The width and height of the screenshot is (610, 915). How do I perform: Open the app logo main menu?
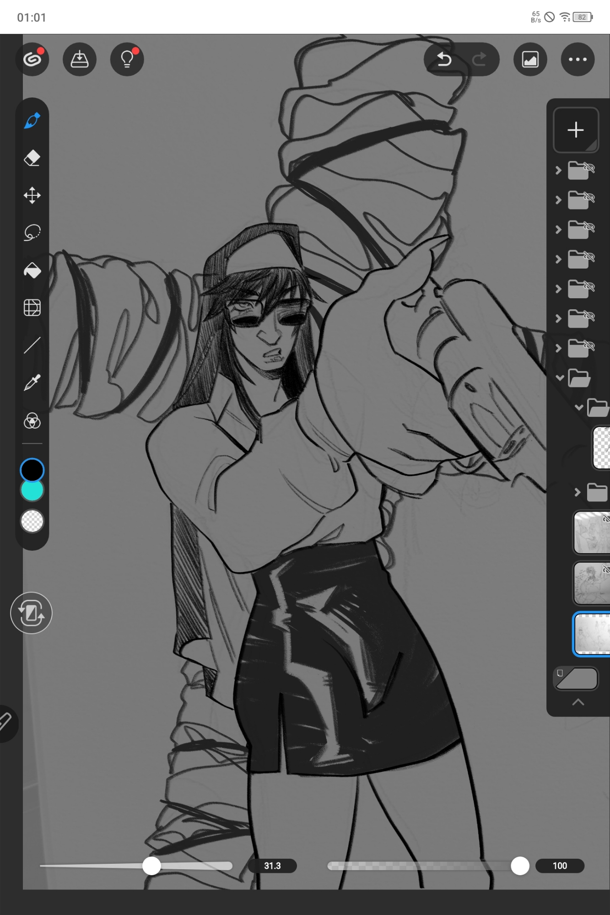click(x=32, y=59)
